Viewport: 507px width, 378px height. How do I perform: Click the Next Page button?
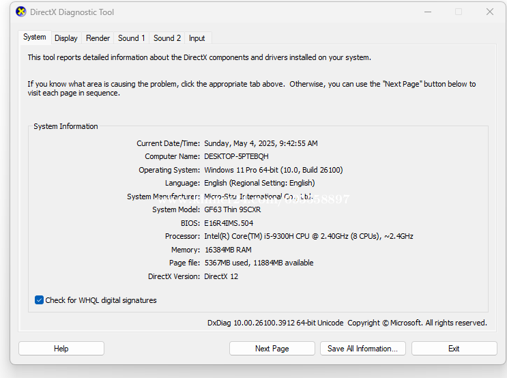click(x=272, y=349)
